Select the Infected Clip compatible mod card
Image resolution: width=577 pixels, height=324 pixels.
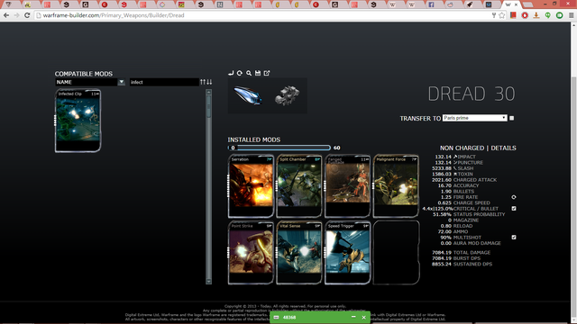78,121
